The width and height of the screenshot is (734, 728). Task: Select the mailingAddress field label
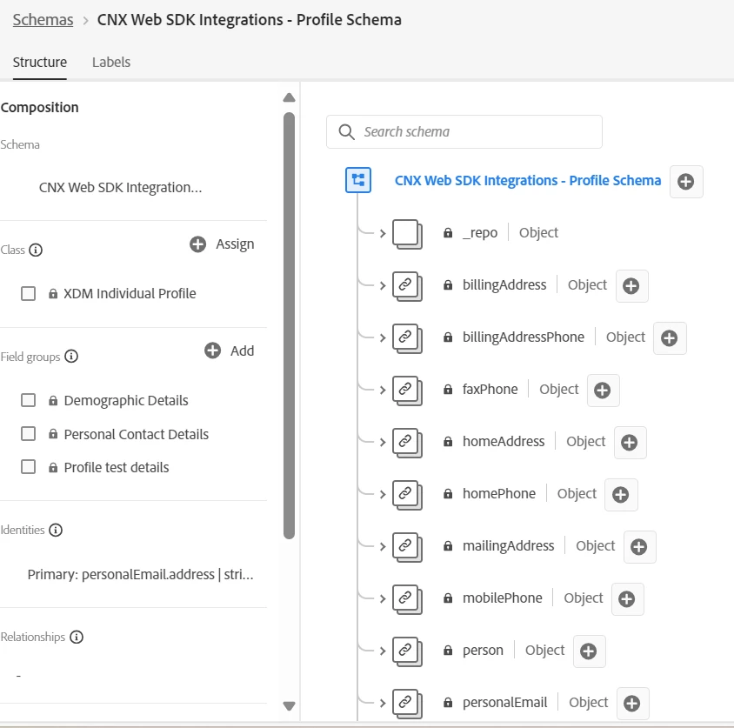509,546
